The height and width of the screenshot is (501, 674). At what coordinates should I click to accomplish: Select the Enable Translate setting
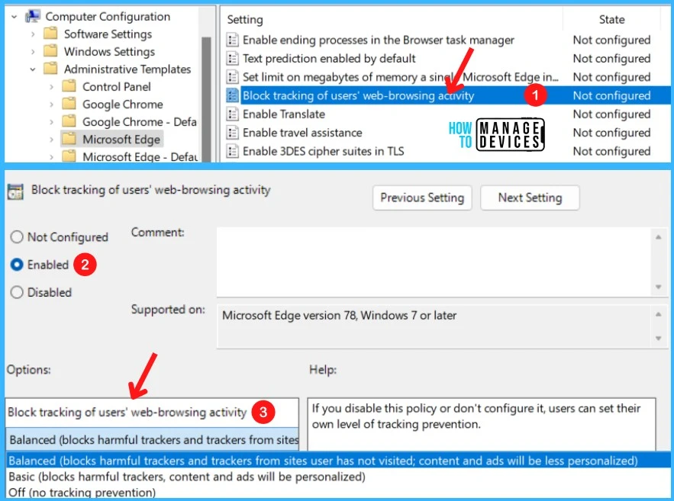click(x=284, y=114)
